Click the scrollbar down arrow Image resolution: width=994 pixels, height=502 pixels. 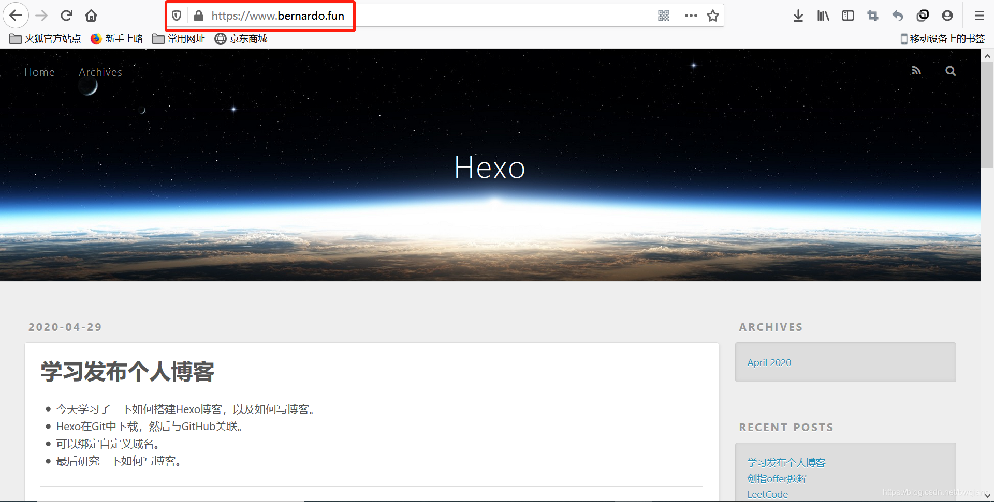click(987, 495)
